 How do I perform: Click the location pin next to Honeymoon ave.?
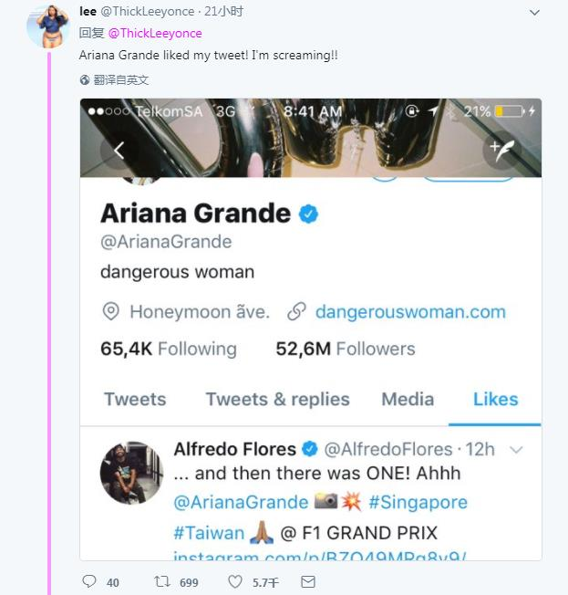(x=111, y=312)
